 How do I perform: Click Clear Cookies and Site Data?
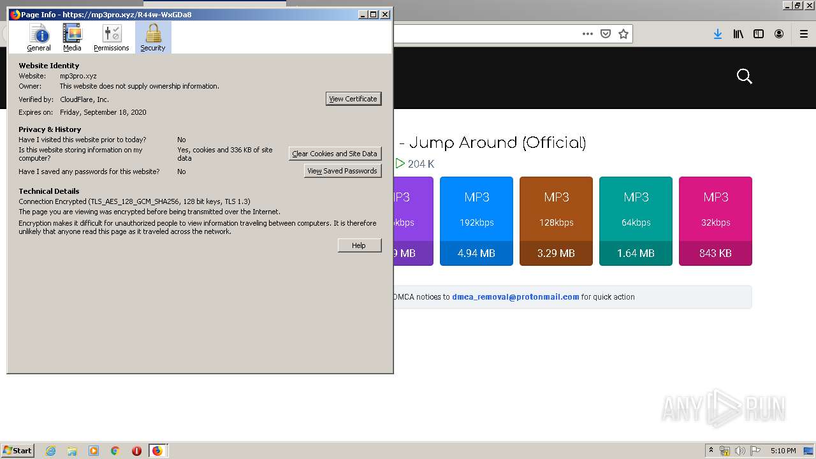[x=335, y=154]
